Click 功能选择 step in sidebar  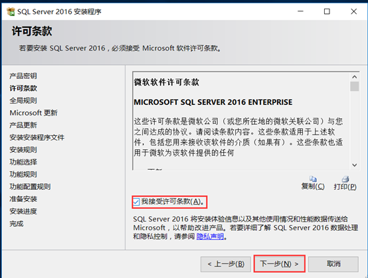[23, 162]
